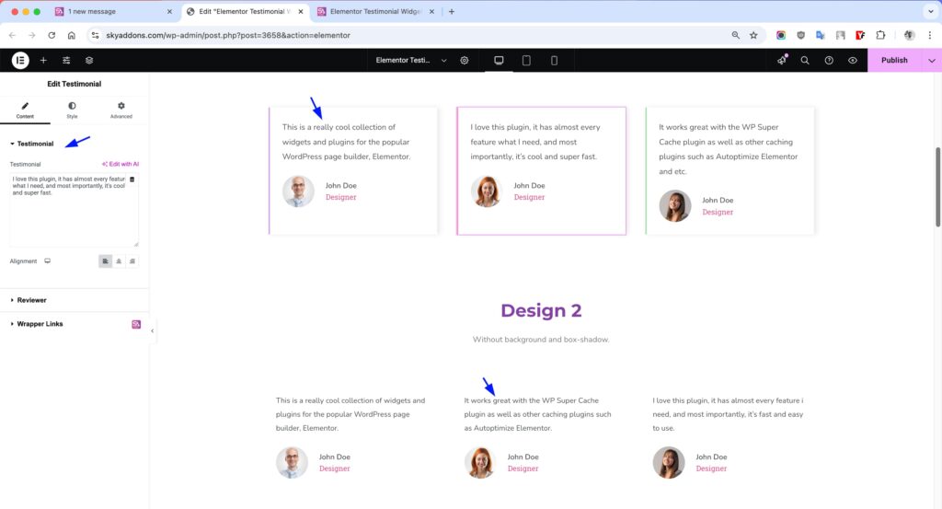Collapse the editor panel with arrow handle

[152, 330]
